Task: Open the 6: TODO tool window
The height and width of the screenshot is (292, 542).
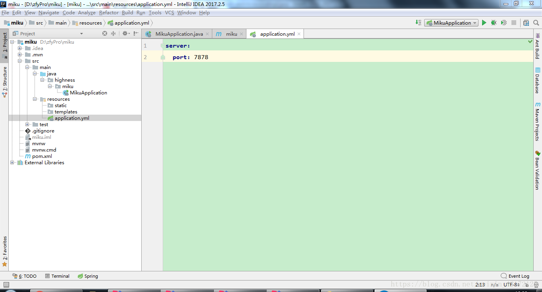Action: click(x=25, y=276)
